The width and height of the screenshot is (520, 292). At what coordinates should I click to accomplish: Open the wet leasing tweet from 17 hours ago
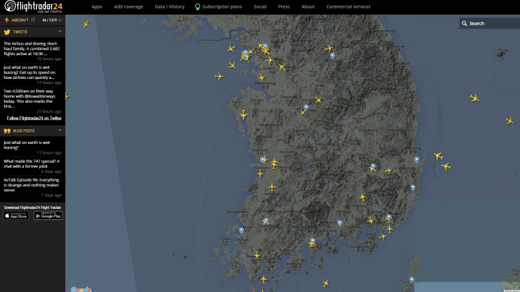29,73
